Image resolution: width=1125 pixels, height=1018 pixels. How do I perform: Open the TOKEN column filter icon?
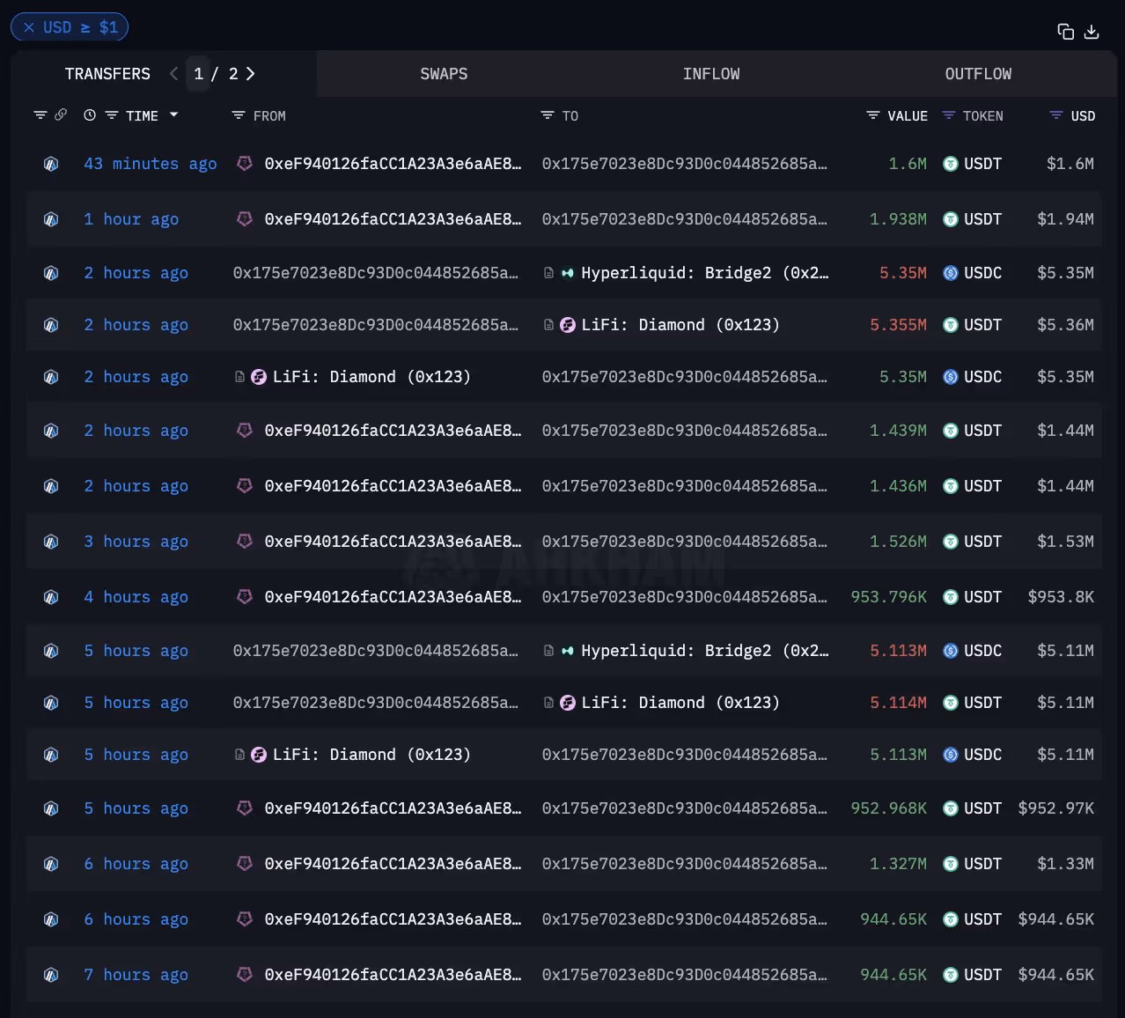pyautogui.click(x=948, y=114)
